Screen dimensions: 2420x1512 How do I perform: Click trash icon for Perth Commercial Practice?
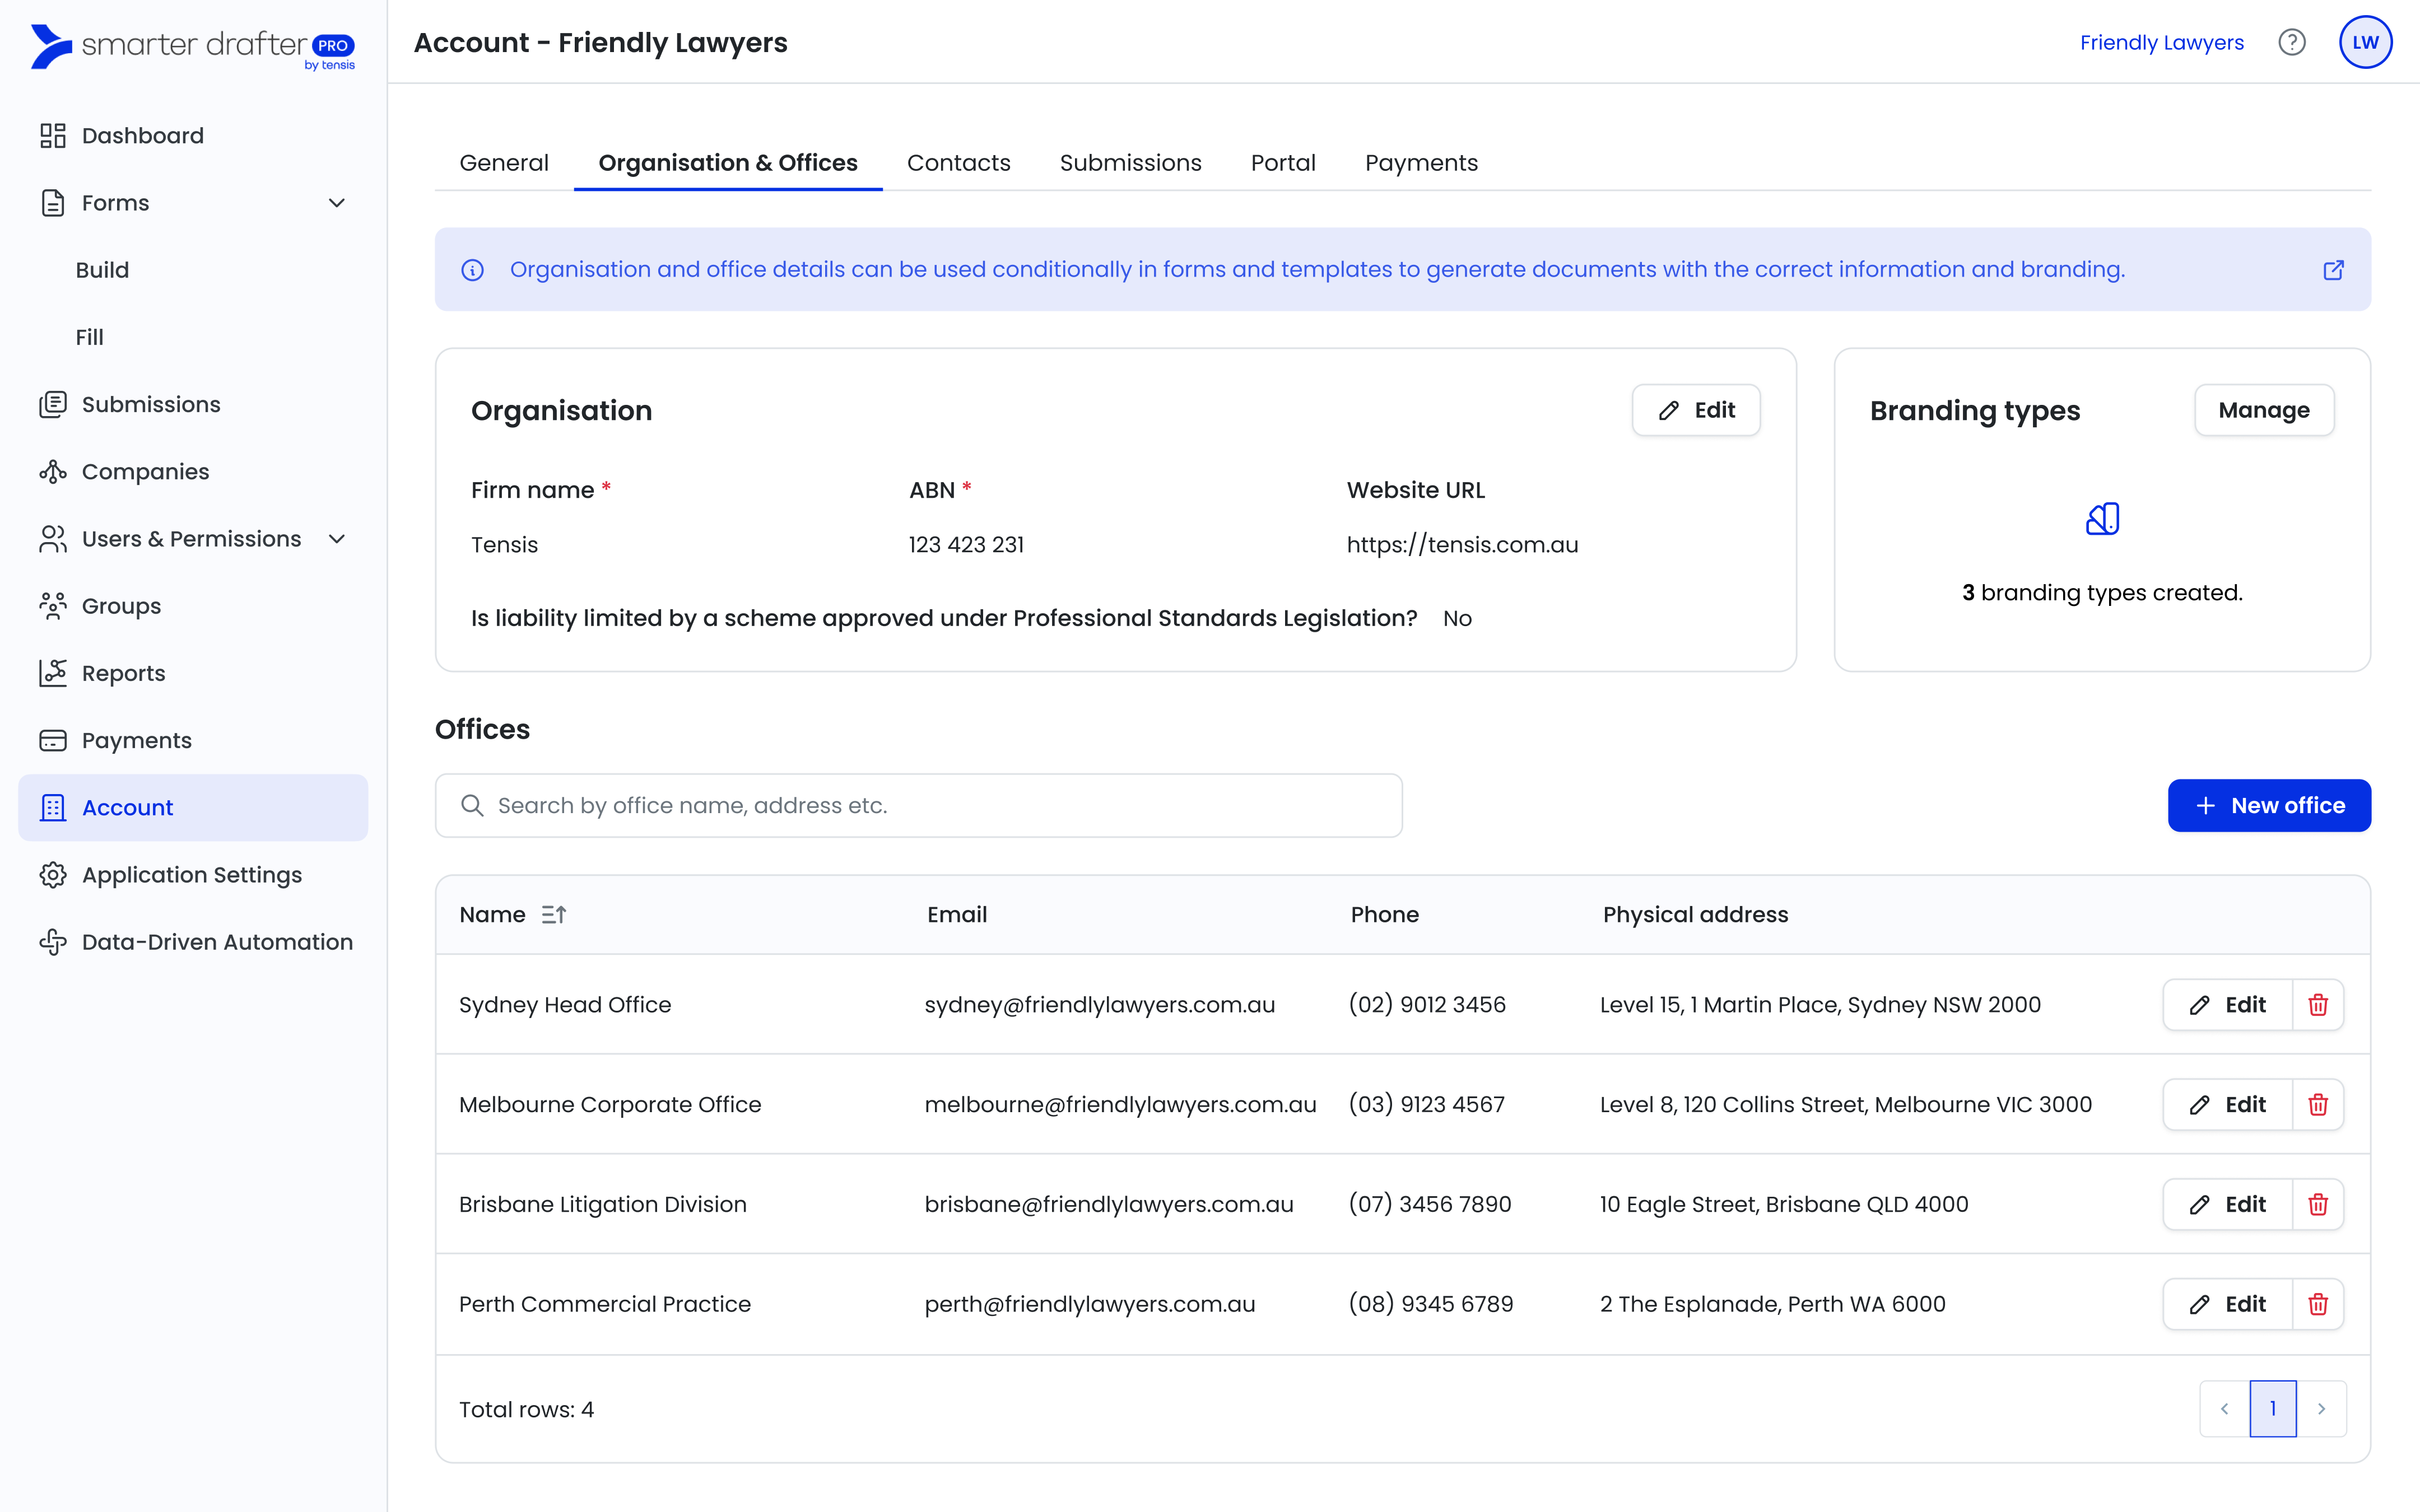tap(2317, 1303)
